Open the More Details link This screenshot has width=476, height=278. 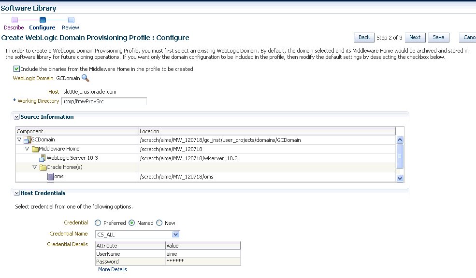[112, 269]
